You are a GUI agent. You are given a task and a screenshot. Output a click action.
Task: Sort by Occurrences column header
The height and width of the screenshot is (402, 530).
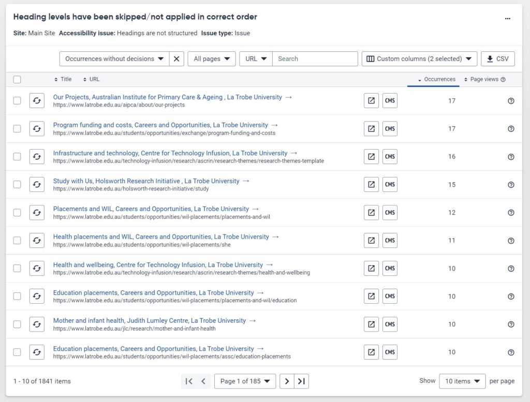(437, 80)
